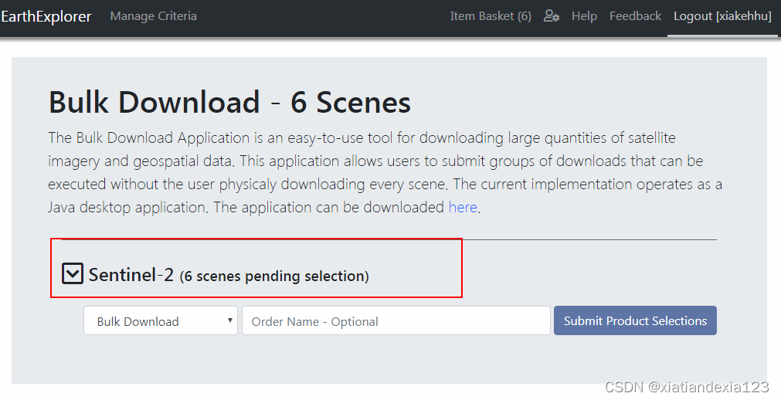Open the Feedback page

(635, 16)
